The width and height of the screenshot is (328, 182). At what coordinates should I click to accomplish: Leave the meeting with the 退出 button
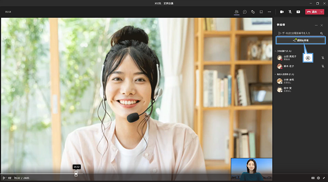coord(312,12)
